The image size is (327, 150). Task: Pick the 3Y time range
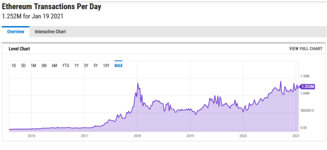[x=86, y=65]
